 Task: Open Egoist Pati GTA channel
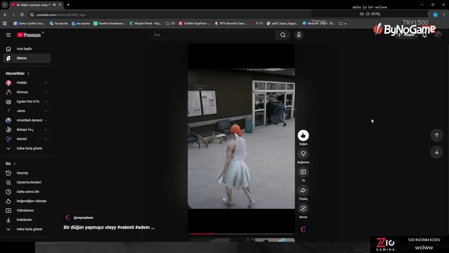click(x=27, y=102)
